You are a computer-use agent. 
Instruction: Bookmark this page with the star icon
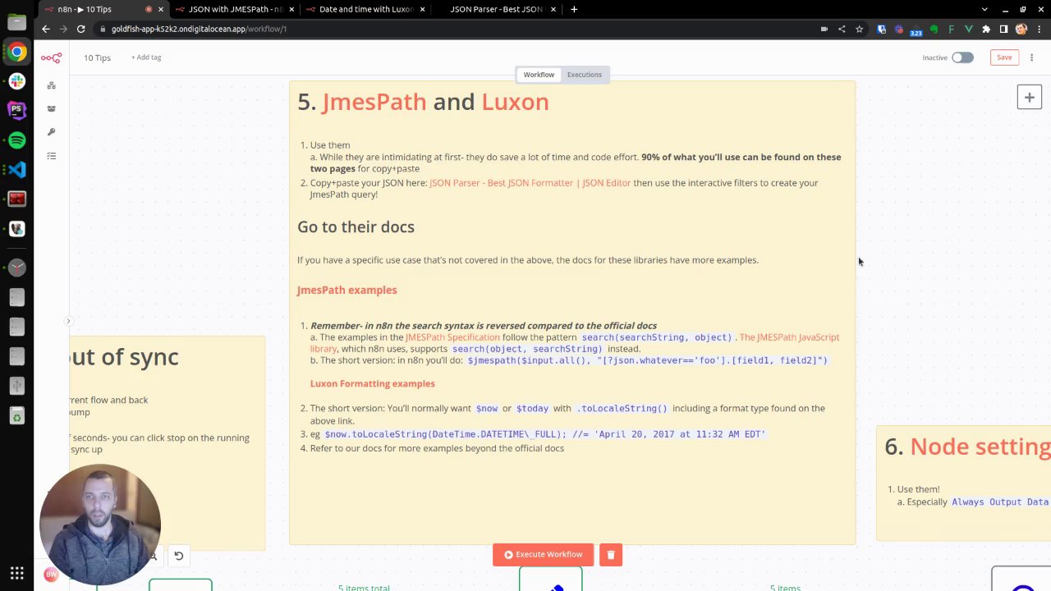859,29
